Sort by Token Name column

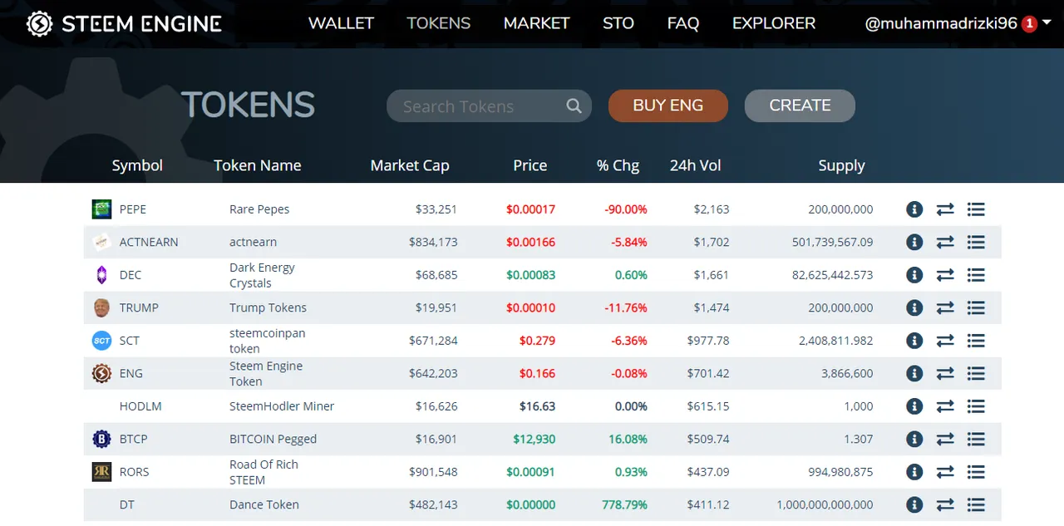coord(258,165)
